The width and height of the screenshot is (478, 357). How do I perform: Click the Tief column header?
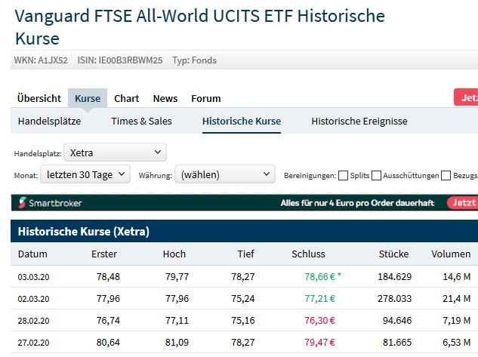[x=245, y=254]
